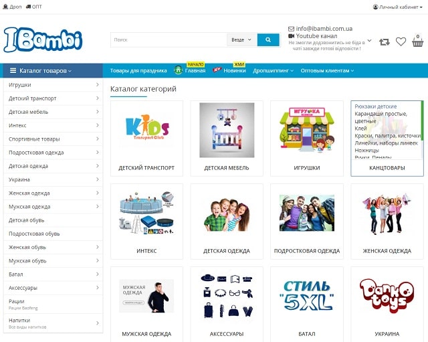Viewport: 428px width, 342px height.
Task: Open the Новинки menu item
Action: tap(234, 70)
